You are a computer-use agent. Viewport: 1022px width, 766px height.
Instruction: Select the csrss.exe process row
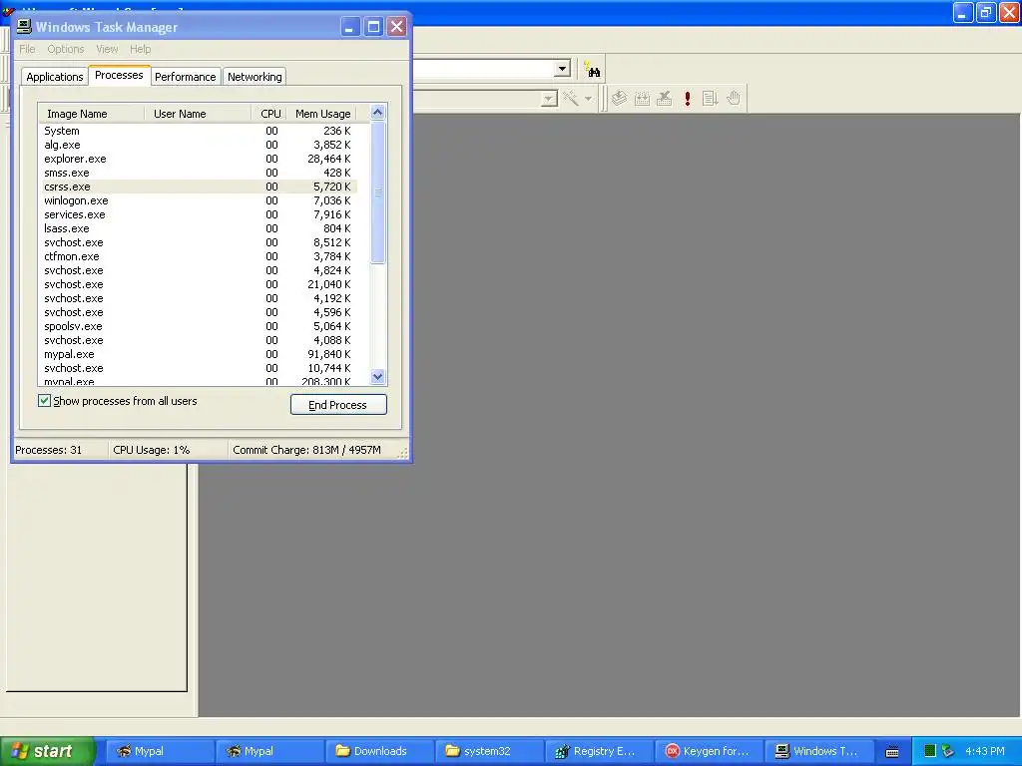[199, 187]
